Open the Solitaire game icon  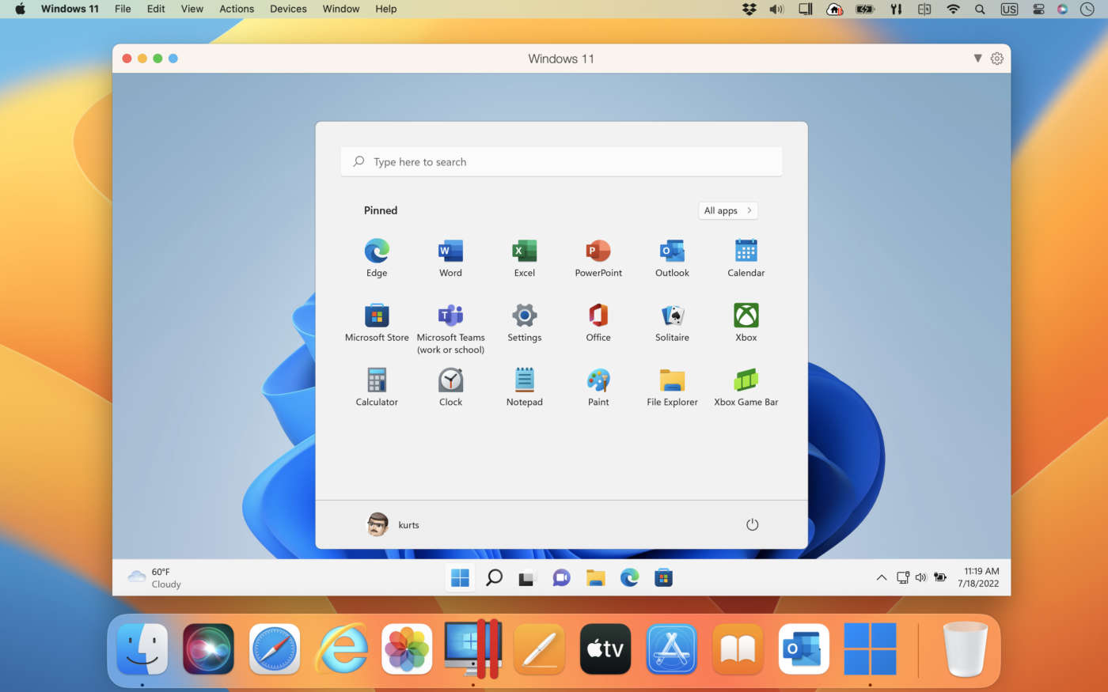[672, 316]
